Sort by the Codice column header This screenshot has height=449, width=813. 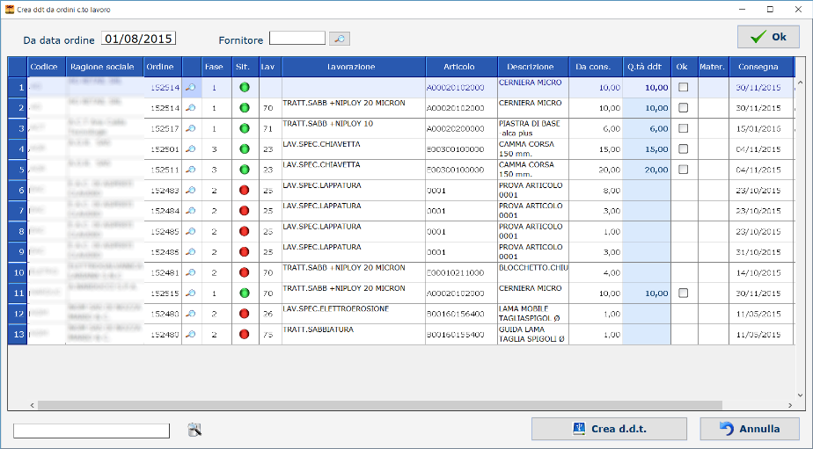tap(46, 67)
